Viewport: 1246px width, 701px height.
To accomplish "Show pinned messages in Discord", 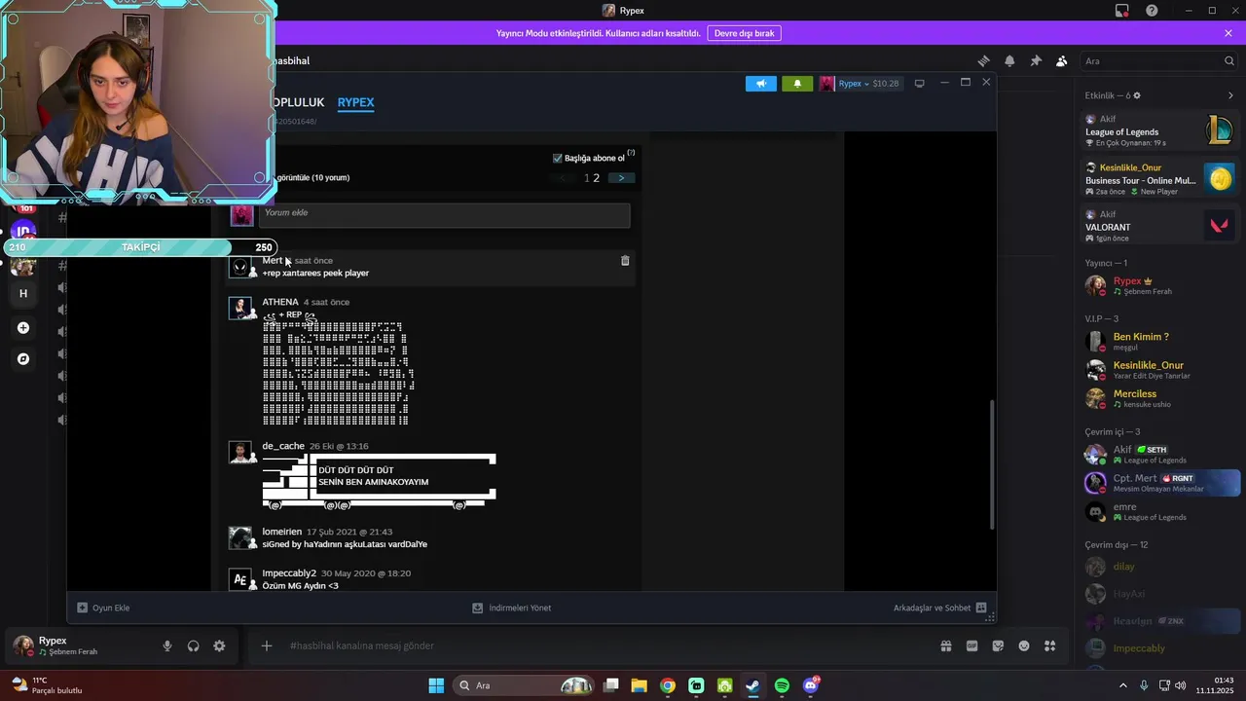I will point(1036,60).
